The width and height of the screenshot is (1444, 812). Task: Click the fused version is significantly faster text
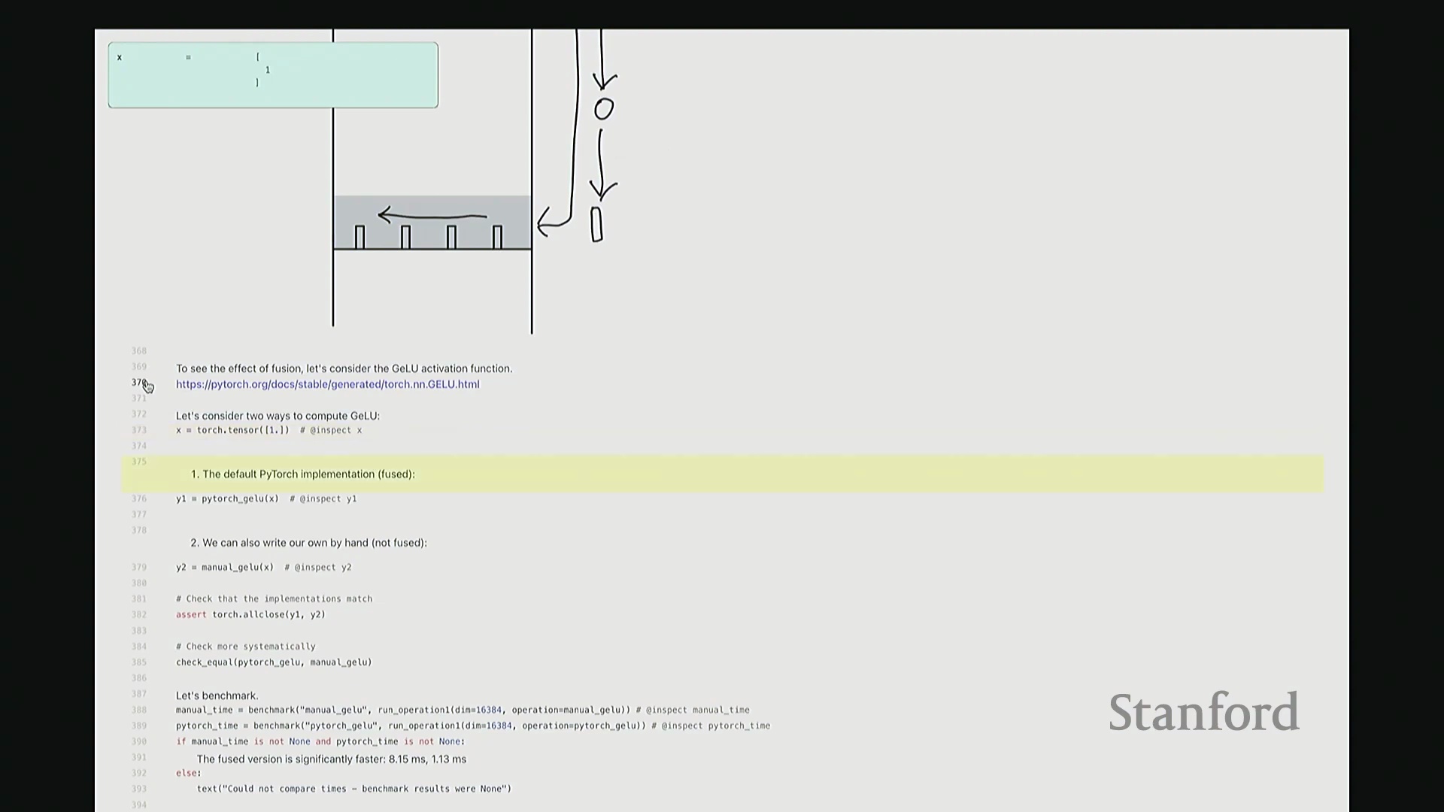331,759
